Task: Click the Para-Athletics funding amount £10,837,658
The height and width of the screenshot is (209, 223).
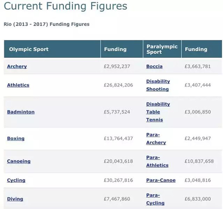Action: point(199,161)
